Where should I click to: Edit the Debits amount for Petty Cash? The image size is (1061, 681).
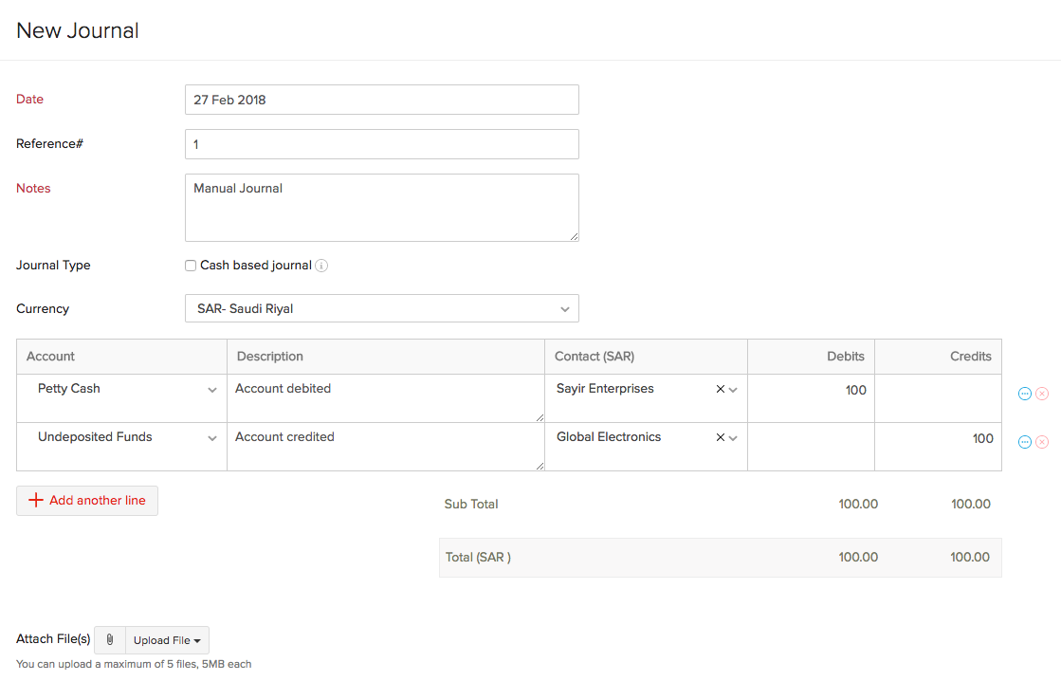coord(811,391)
